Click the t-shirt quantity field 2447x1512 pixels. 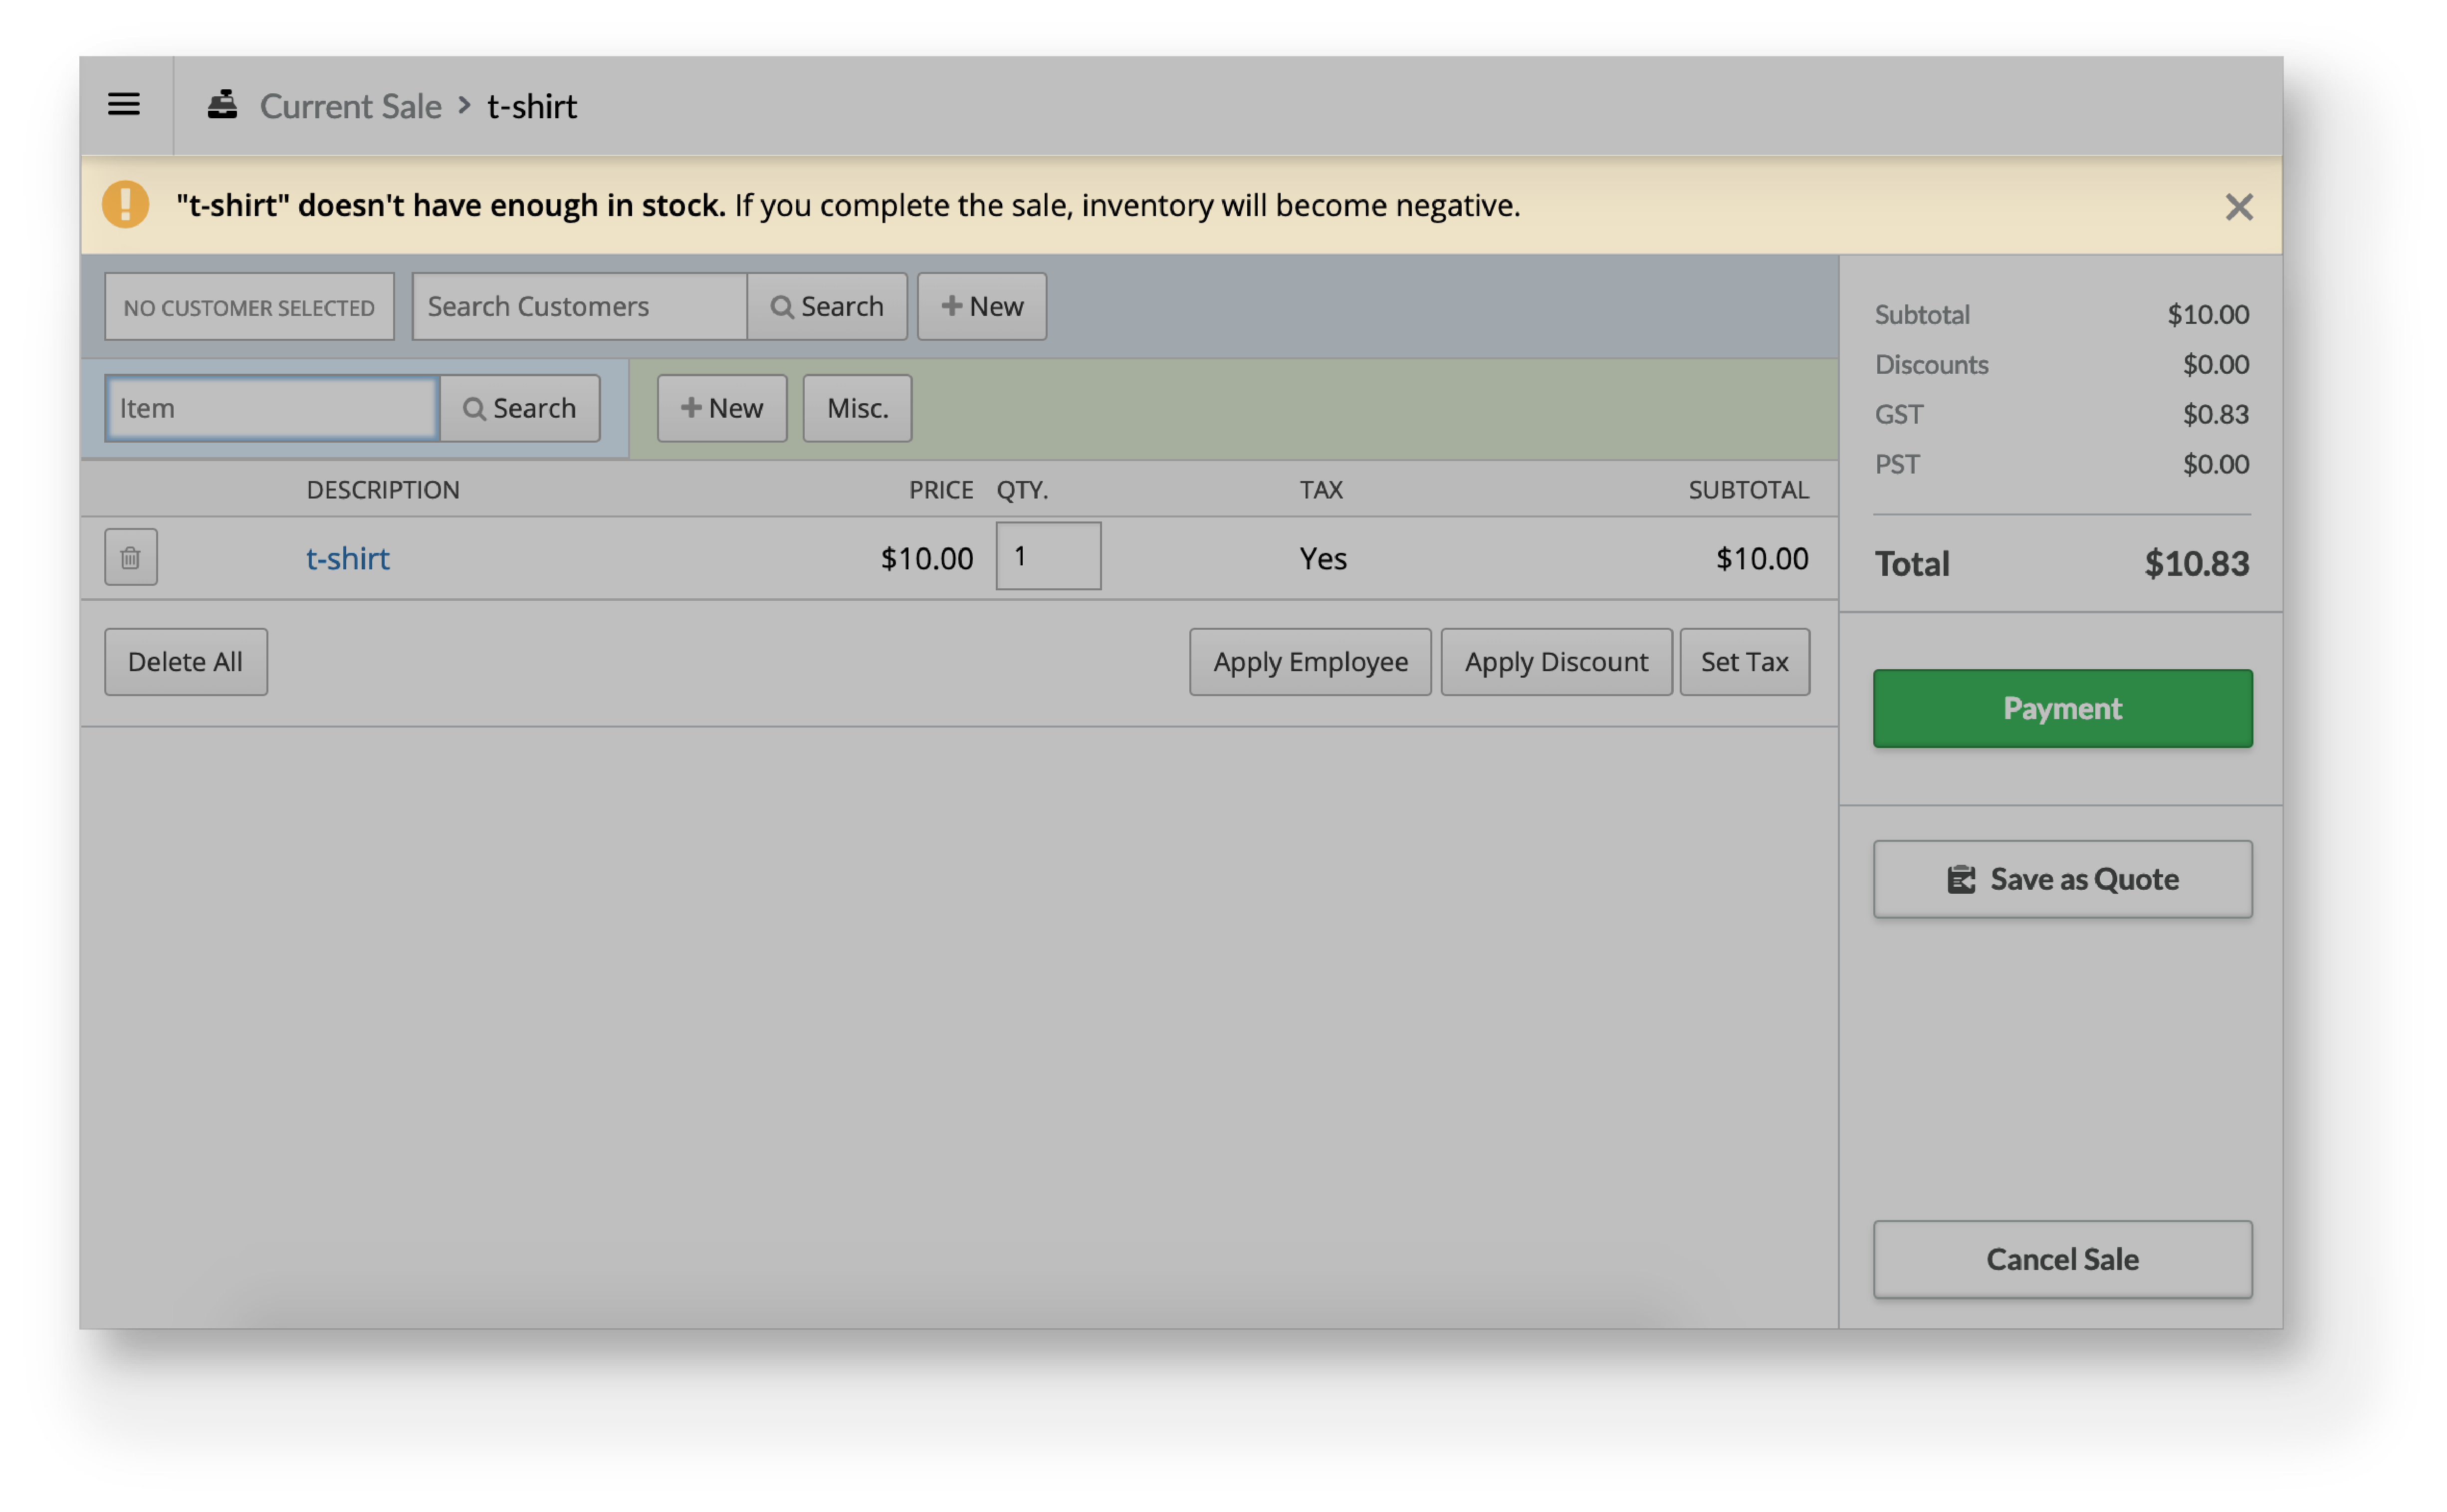click(1049, 556)
